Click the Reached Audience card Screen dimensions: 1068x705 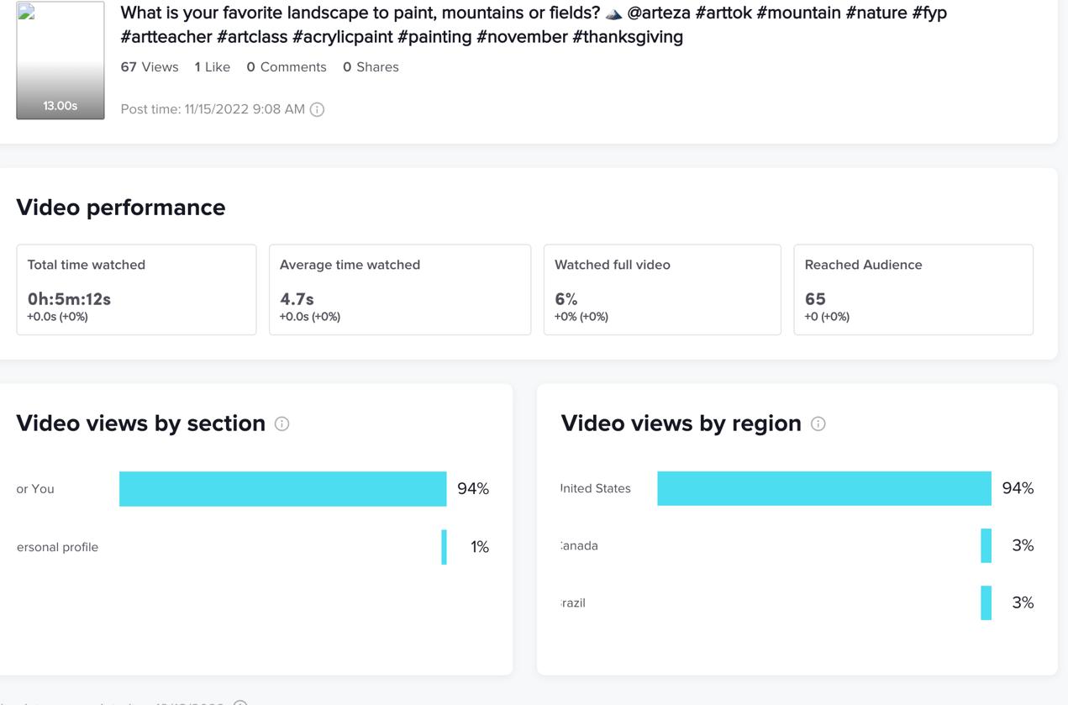coord(913,290)
